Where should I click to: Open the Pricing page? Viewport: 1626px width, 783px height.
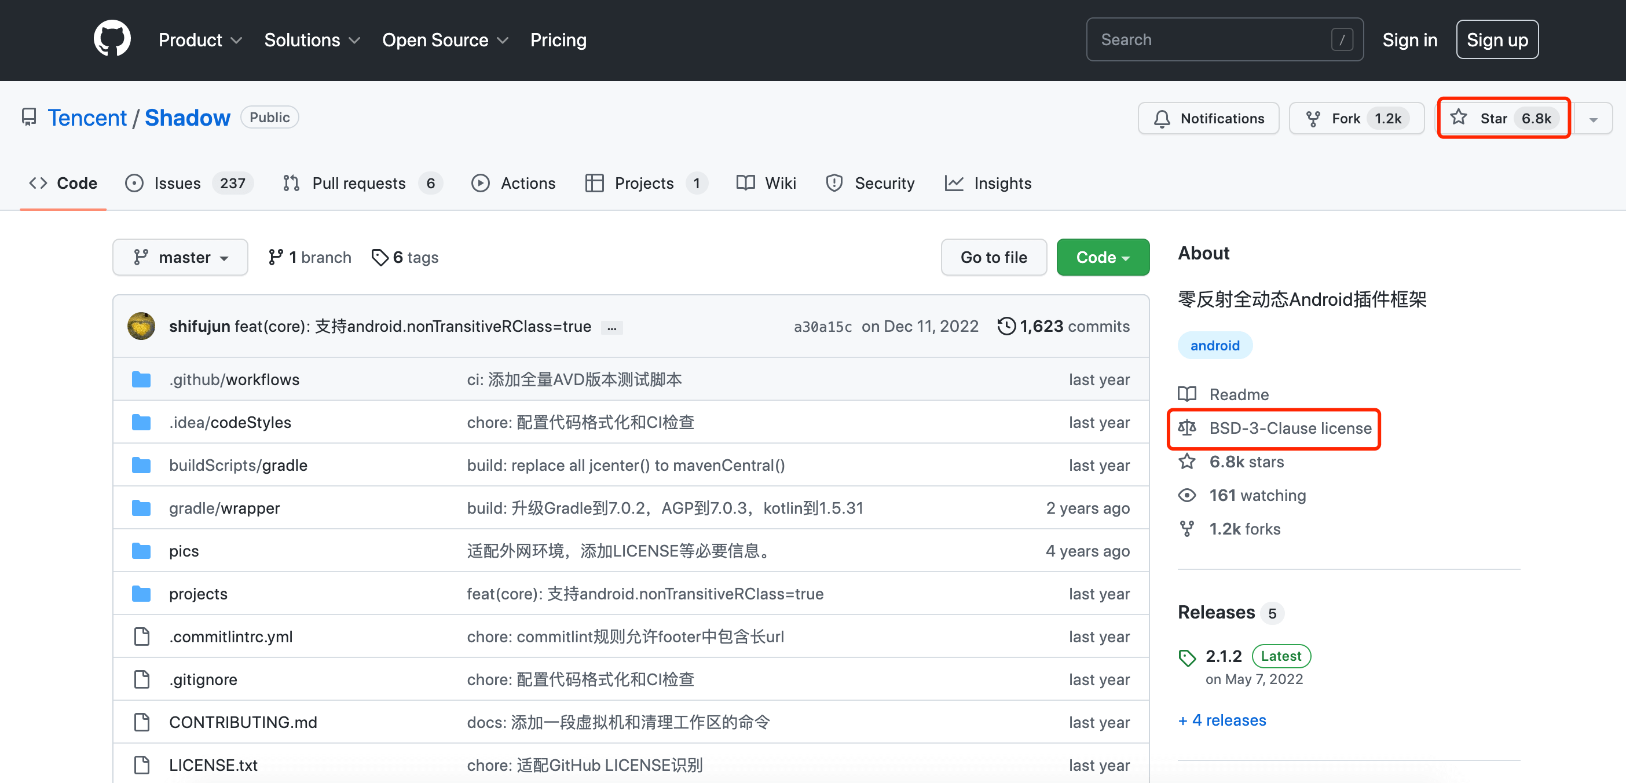[558, 40]
